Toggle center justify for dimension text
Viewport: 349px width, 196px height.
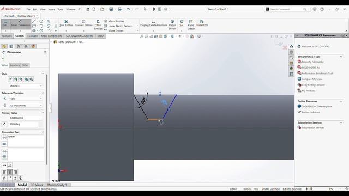(x=10, y=172)
